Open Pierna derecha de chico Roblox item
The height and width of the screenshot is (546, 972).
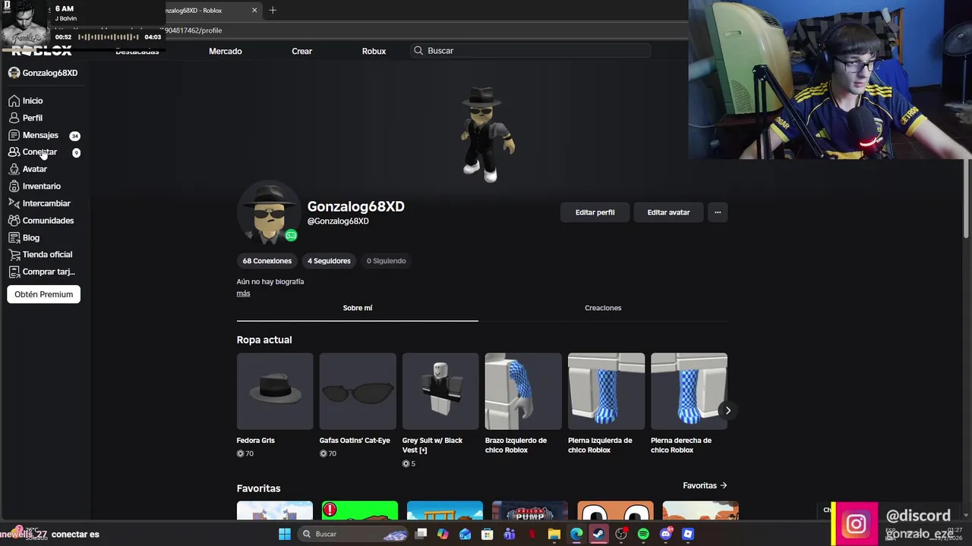[x=689, y=391]
